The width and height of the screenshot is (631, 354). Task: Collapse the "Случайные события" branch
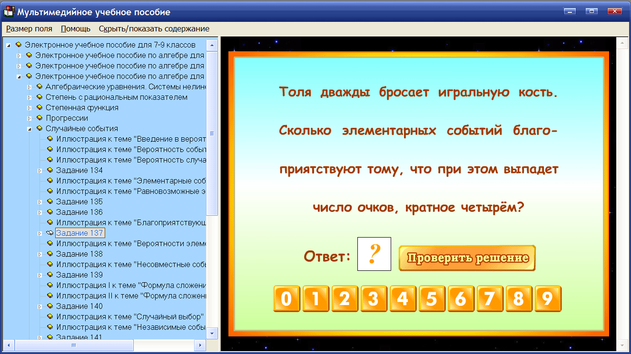pos(30,128)
